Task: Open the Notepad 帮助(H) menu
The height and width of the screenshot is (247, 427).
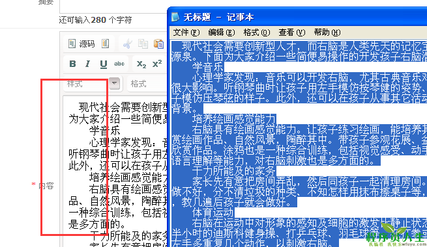Action: [x=327, y=32]
